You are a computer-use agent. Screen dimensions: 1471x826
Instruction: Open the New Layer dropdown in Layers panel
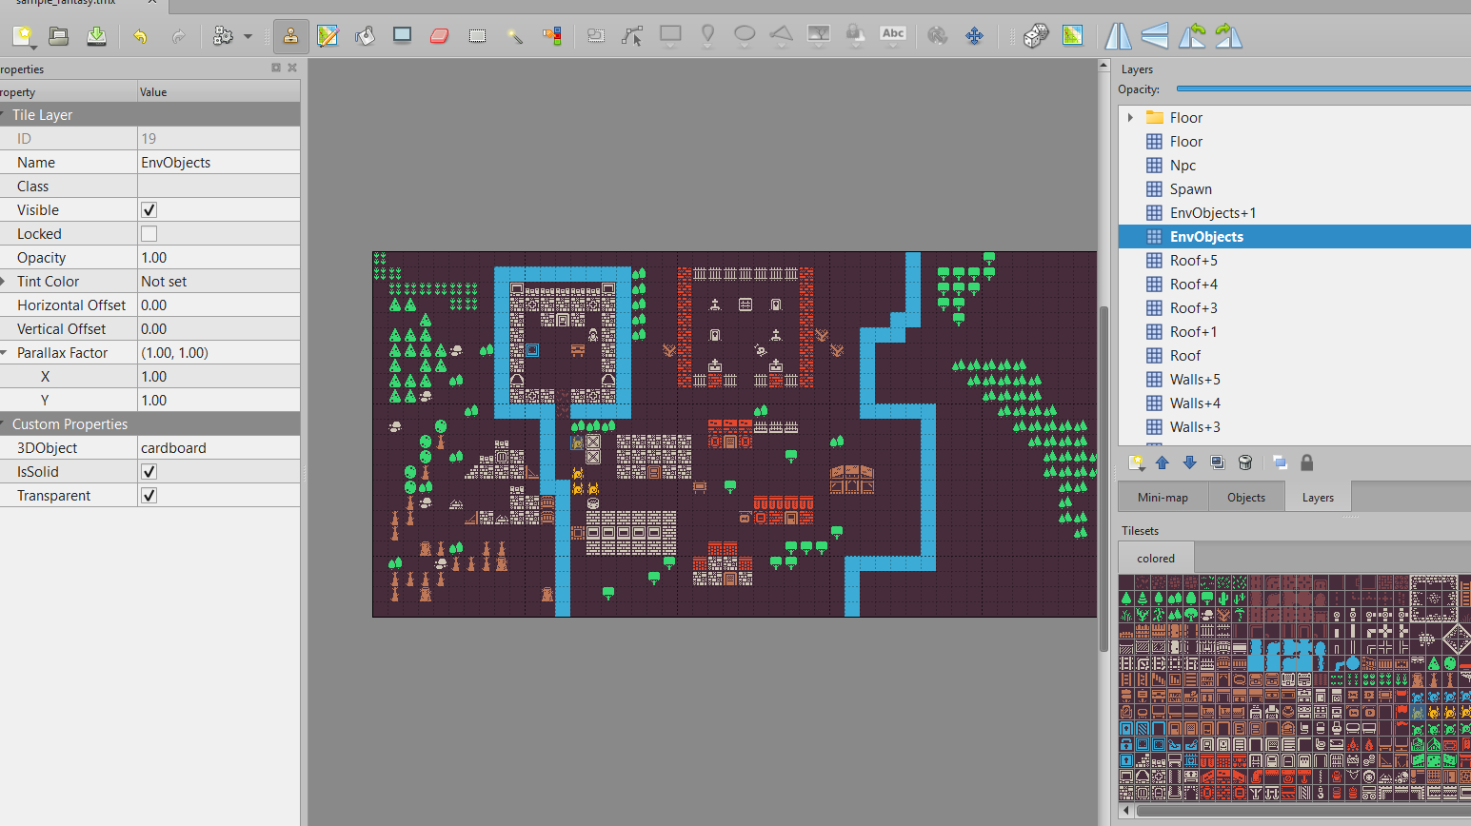1136,462
